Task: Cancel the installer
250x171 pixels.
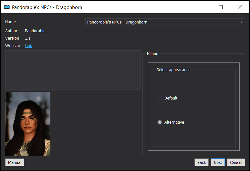Action: coord(236,162)
